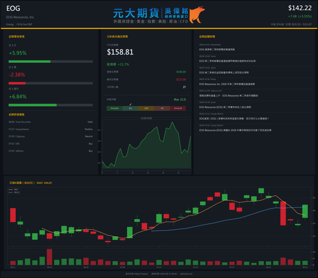Viewport: 318px width, 278px height.
Task: Click the MA20 legend entry in candlestick chart
Action: click(x=14, y=192)
